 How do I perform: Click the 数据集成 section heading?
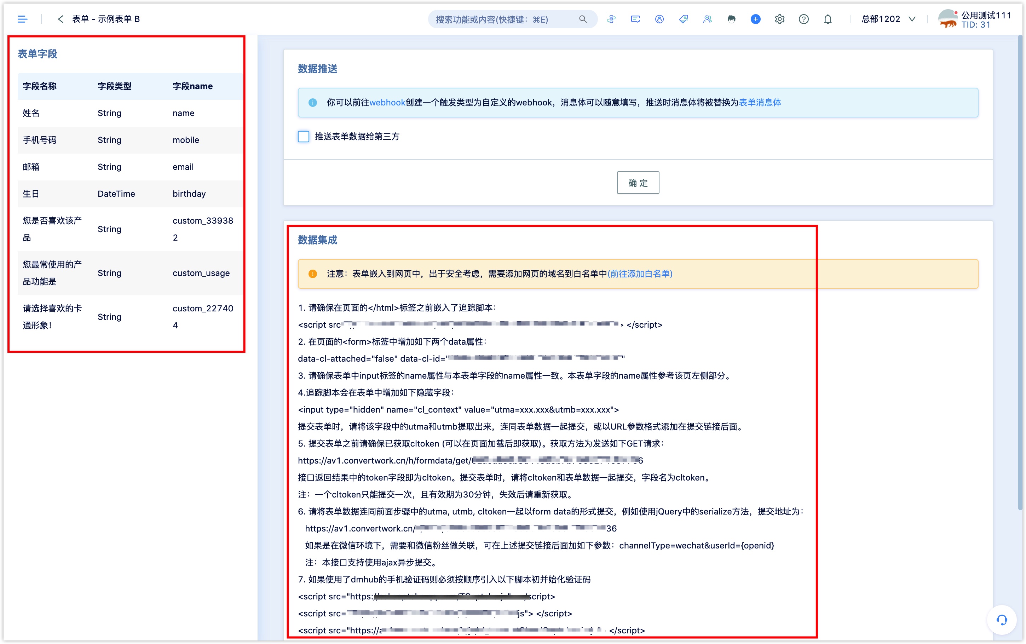318,240
